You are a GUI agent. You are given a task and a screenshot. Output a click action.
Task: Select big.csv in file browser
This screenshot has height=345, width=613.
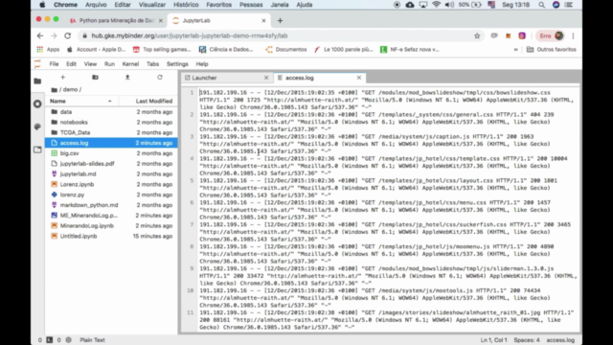click(x=111, y=153)
